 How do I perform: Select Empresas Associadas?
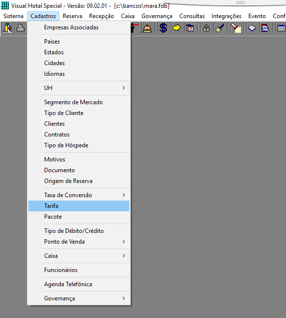(x=79, y=27)
